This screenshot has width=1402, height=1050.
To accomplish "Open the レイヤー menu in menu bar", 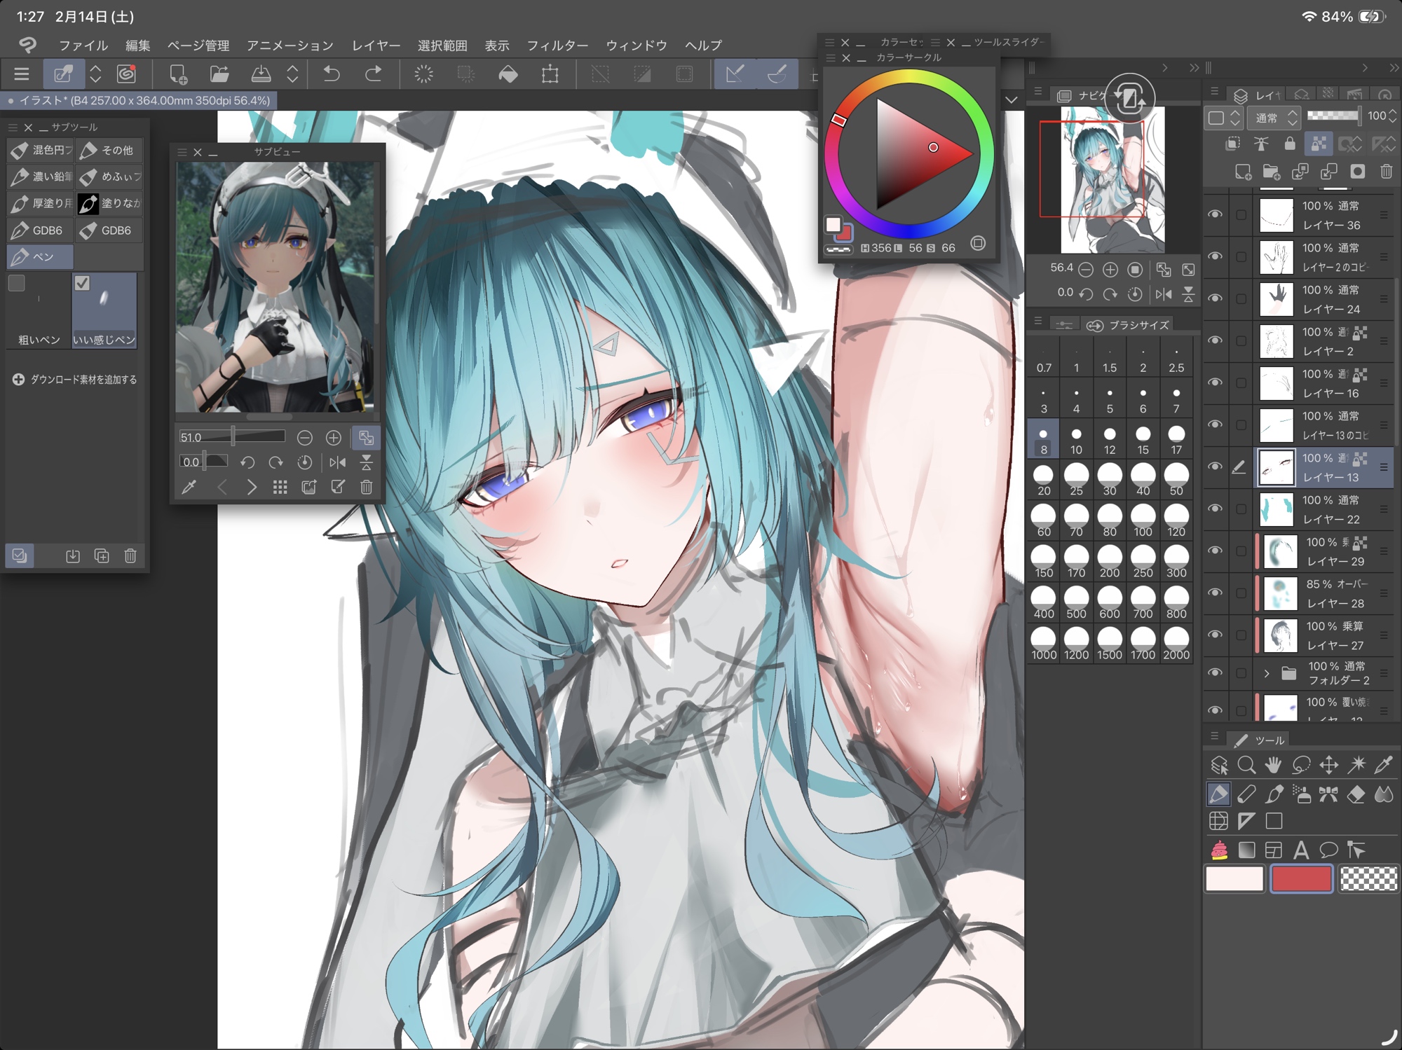I will pyautogui.click(x=376, y=46).
